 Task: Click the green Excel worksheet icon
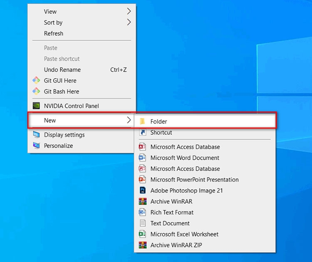coord(142,234)
